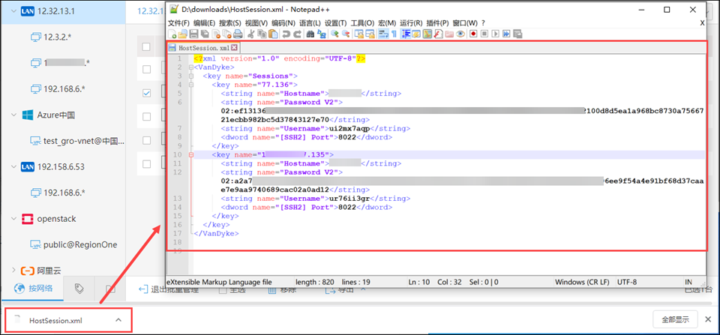
Task: Click the Save file icon in Notepad++ toolbar
Action: (194, 34)
